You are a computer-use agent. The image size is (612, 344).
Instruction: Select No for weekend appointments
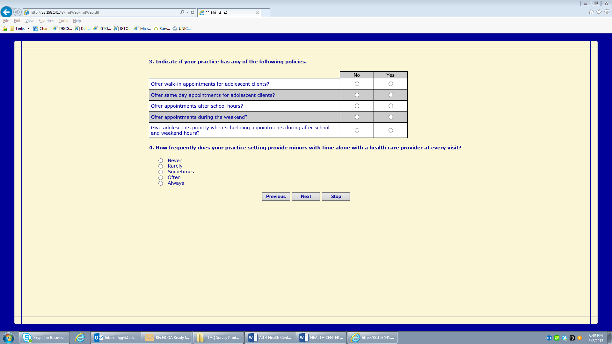(x=357, y=117)
